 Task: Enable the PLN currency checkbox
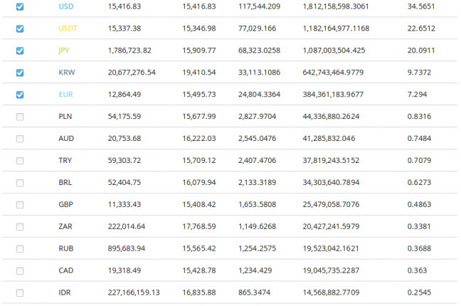(20, 117)
